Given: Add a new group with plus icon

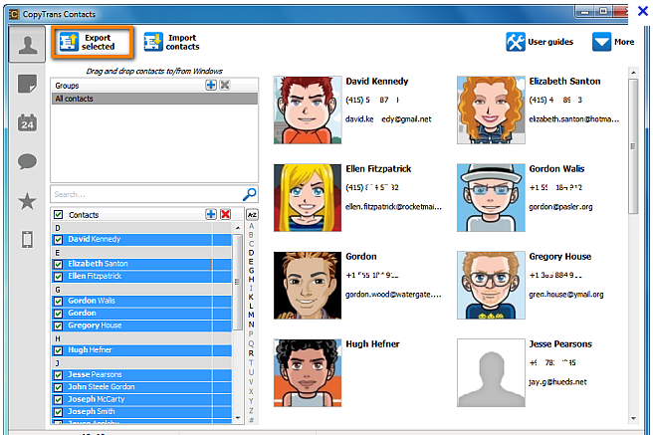Looking at the screenshot, I should 211,86.
